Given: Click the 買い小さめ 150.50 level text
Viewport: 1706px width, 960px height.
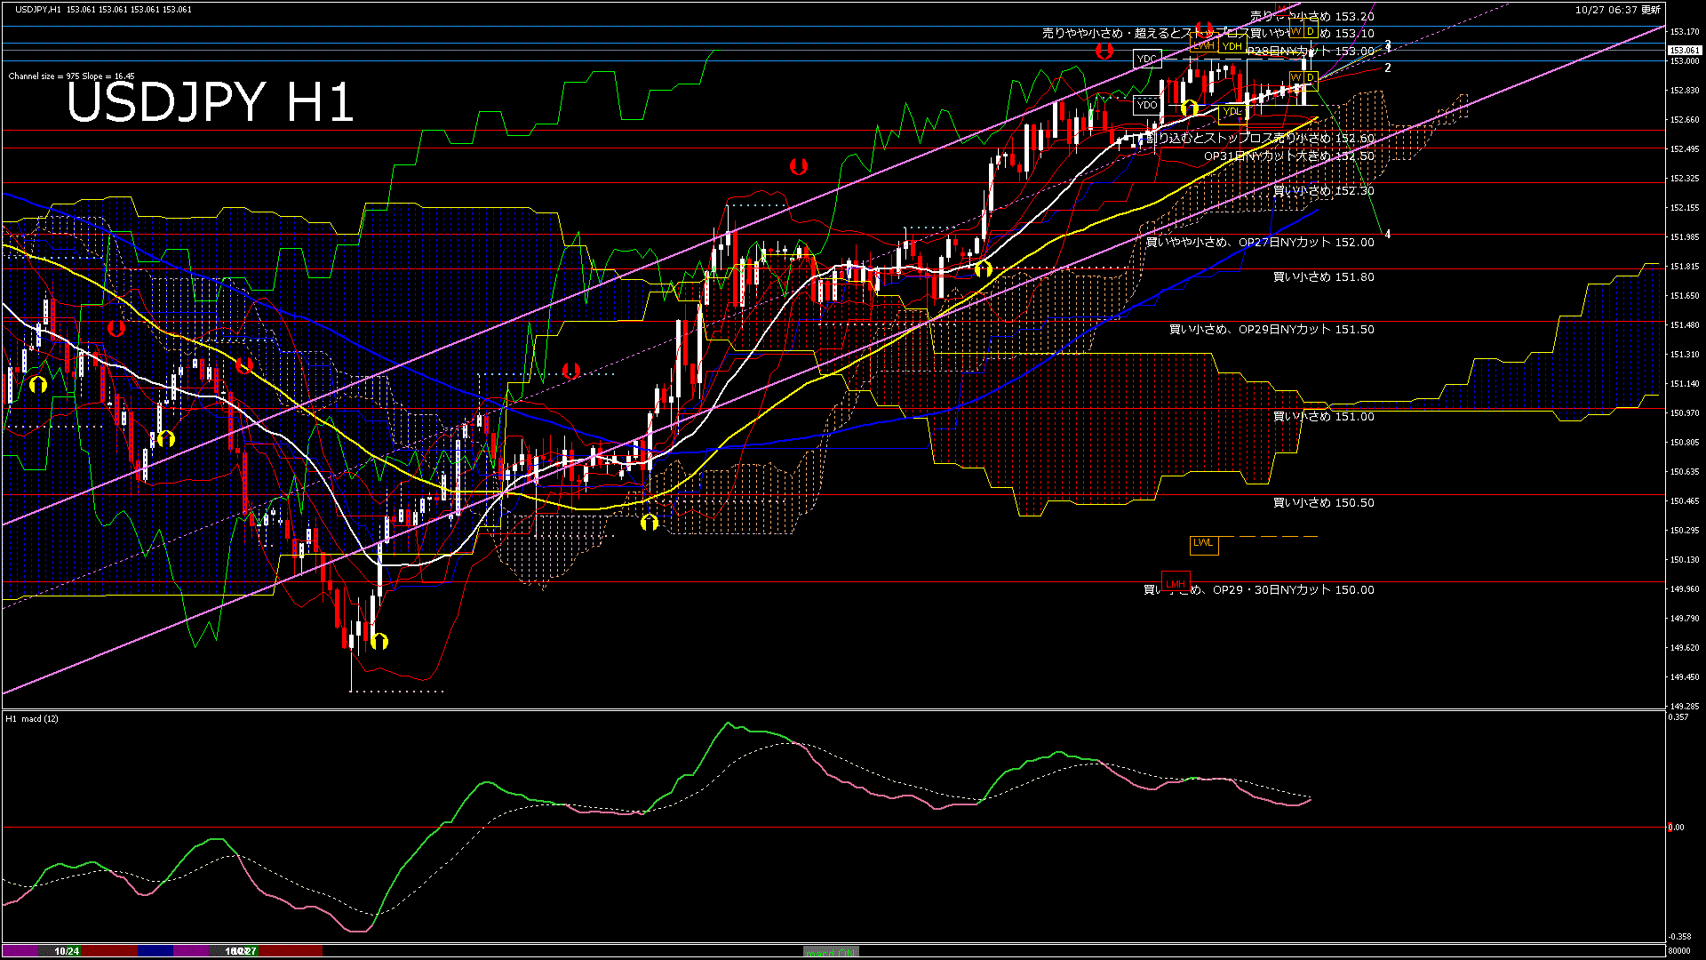Looking at the screenshot, I should coord(1323,503).
